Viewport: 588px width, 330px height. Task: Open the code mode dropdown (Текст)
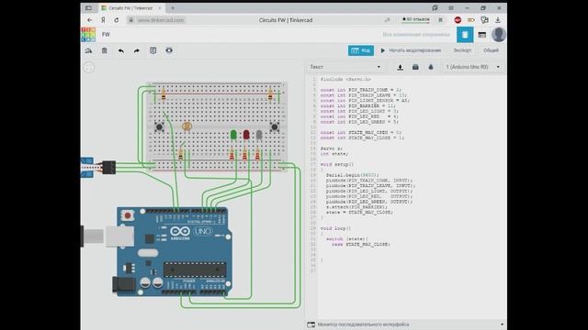tap(345, 67)
